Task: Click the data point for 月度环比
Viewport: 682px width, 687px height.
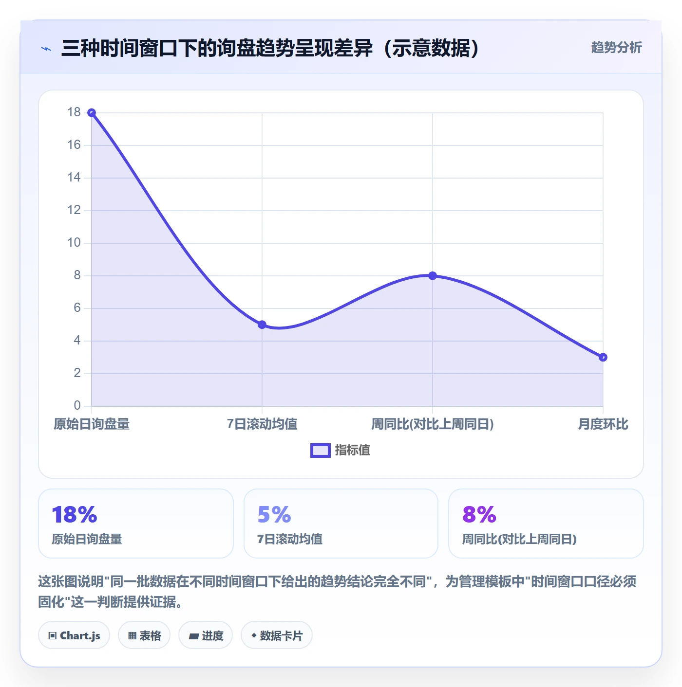Action: [603, 357]
